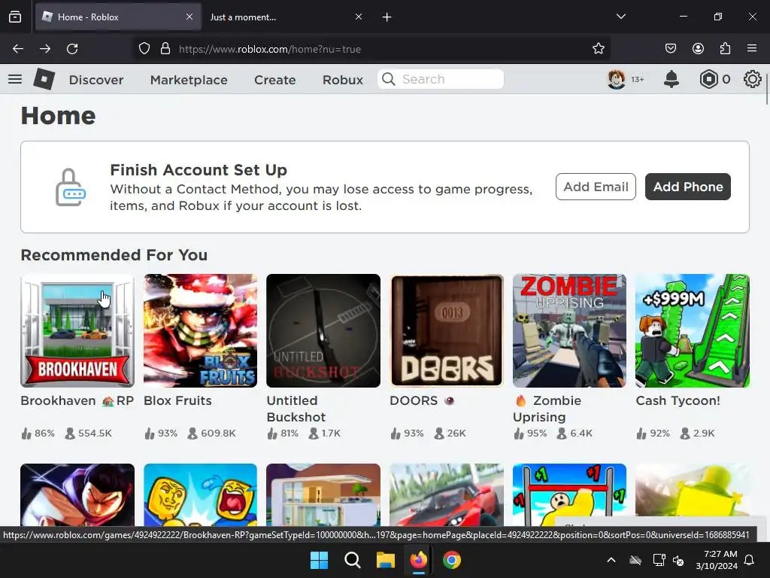
Task: Click the muted volume tray icon
Action: pos(678,560)
